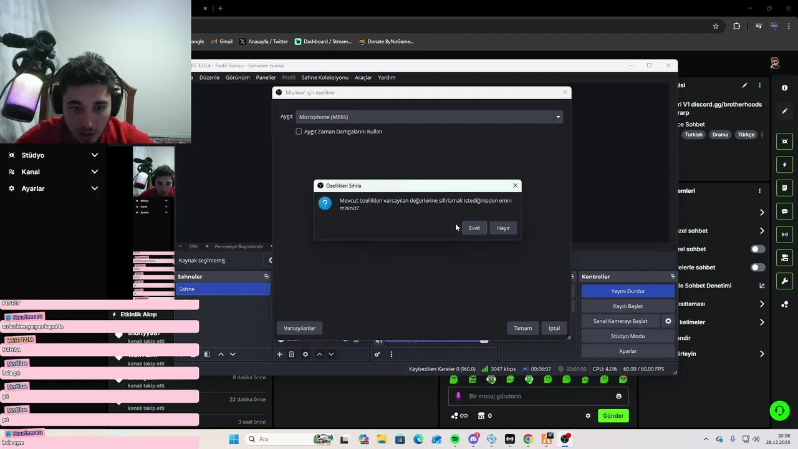The image size is (798, 449).
Task: Toggle the elerle sohbet switch
Action: (x=758, y=268)
